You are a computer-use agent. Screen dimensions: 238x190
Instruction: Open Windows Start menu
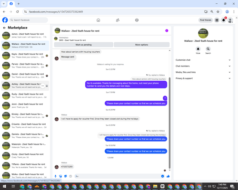tap(4, 186)
